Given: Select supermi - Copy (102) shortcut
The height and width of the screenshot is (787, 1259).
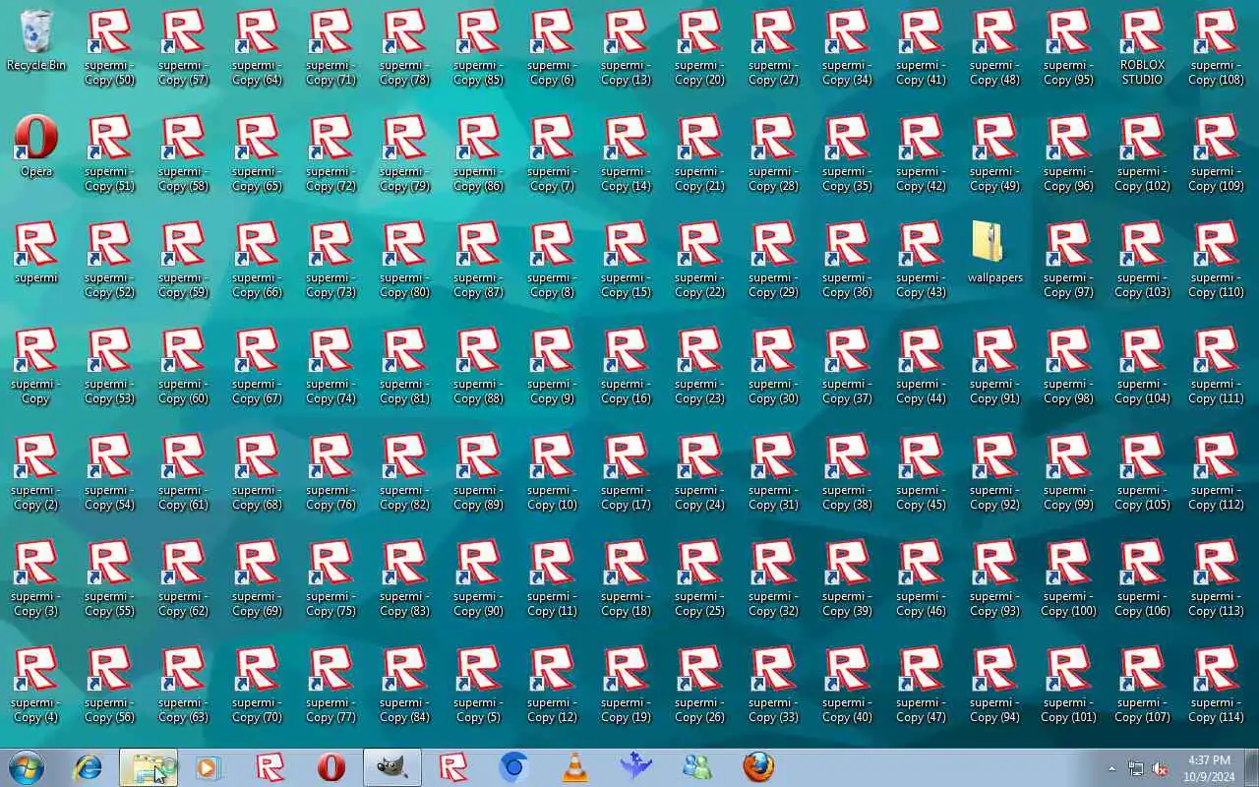Looking at the screenshot, I should pos(1143,153).
